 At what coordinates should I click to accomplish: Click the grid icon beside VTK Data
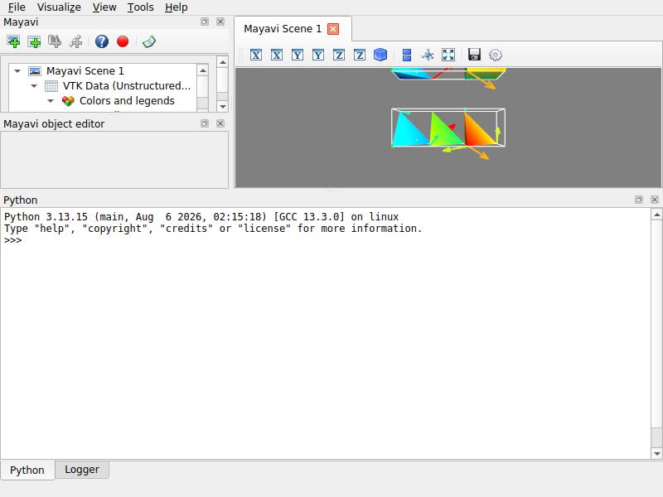(51, 86)
